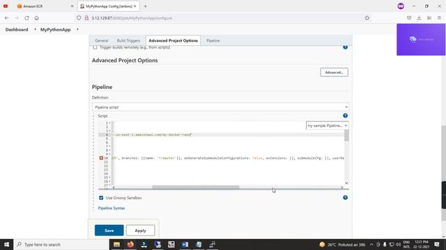Save the pipeline configuration
The height and width of the screenshot is (250, 446).
(x=109, y=231)
